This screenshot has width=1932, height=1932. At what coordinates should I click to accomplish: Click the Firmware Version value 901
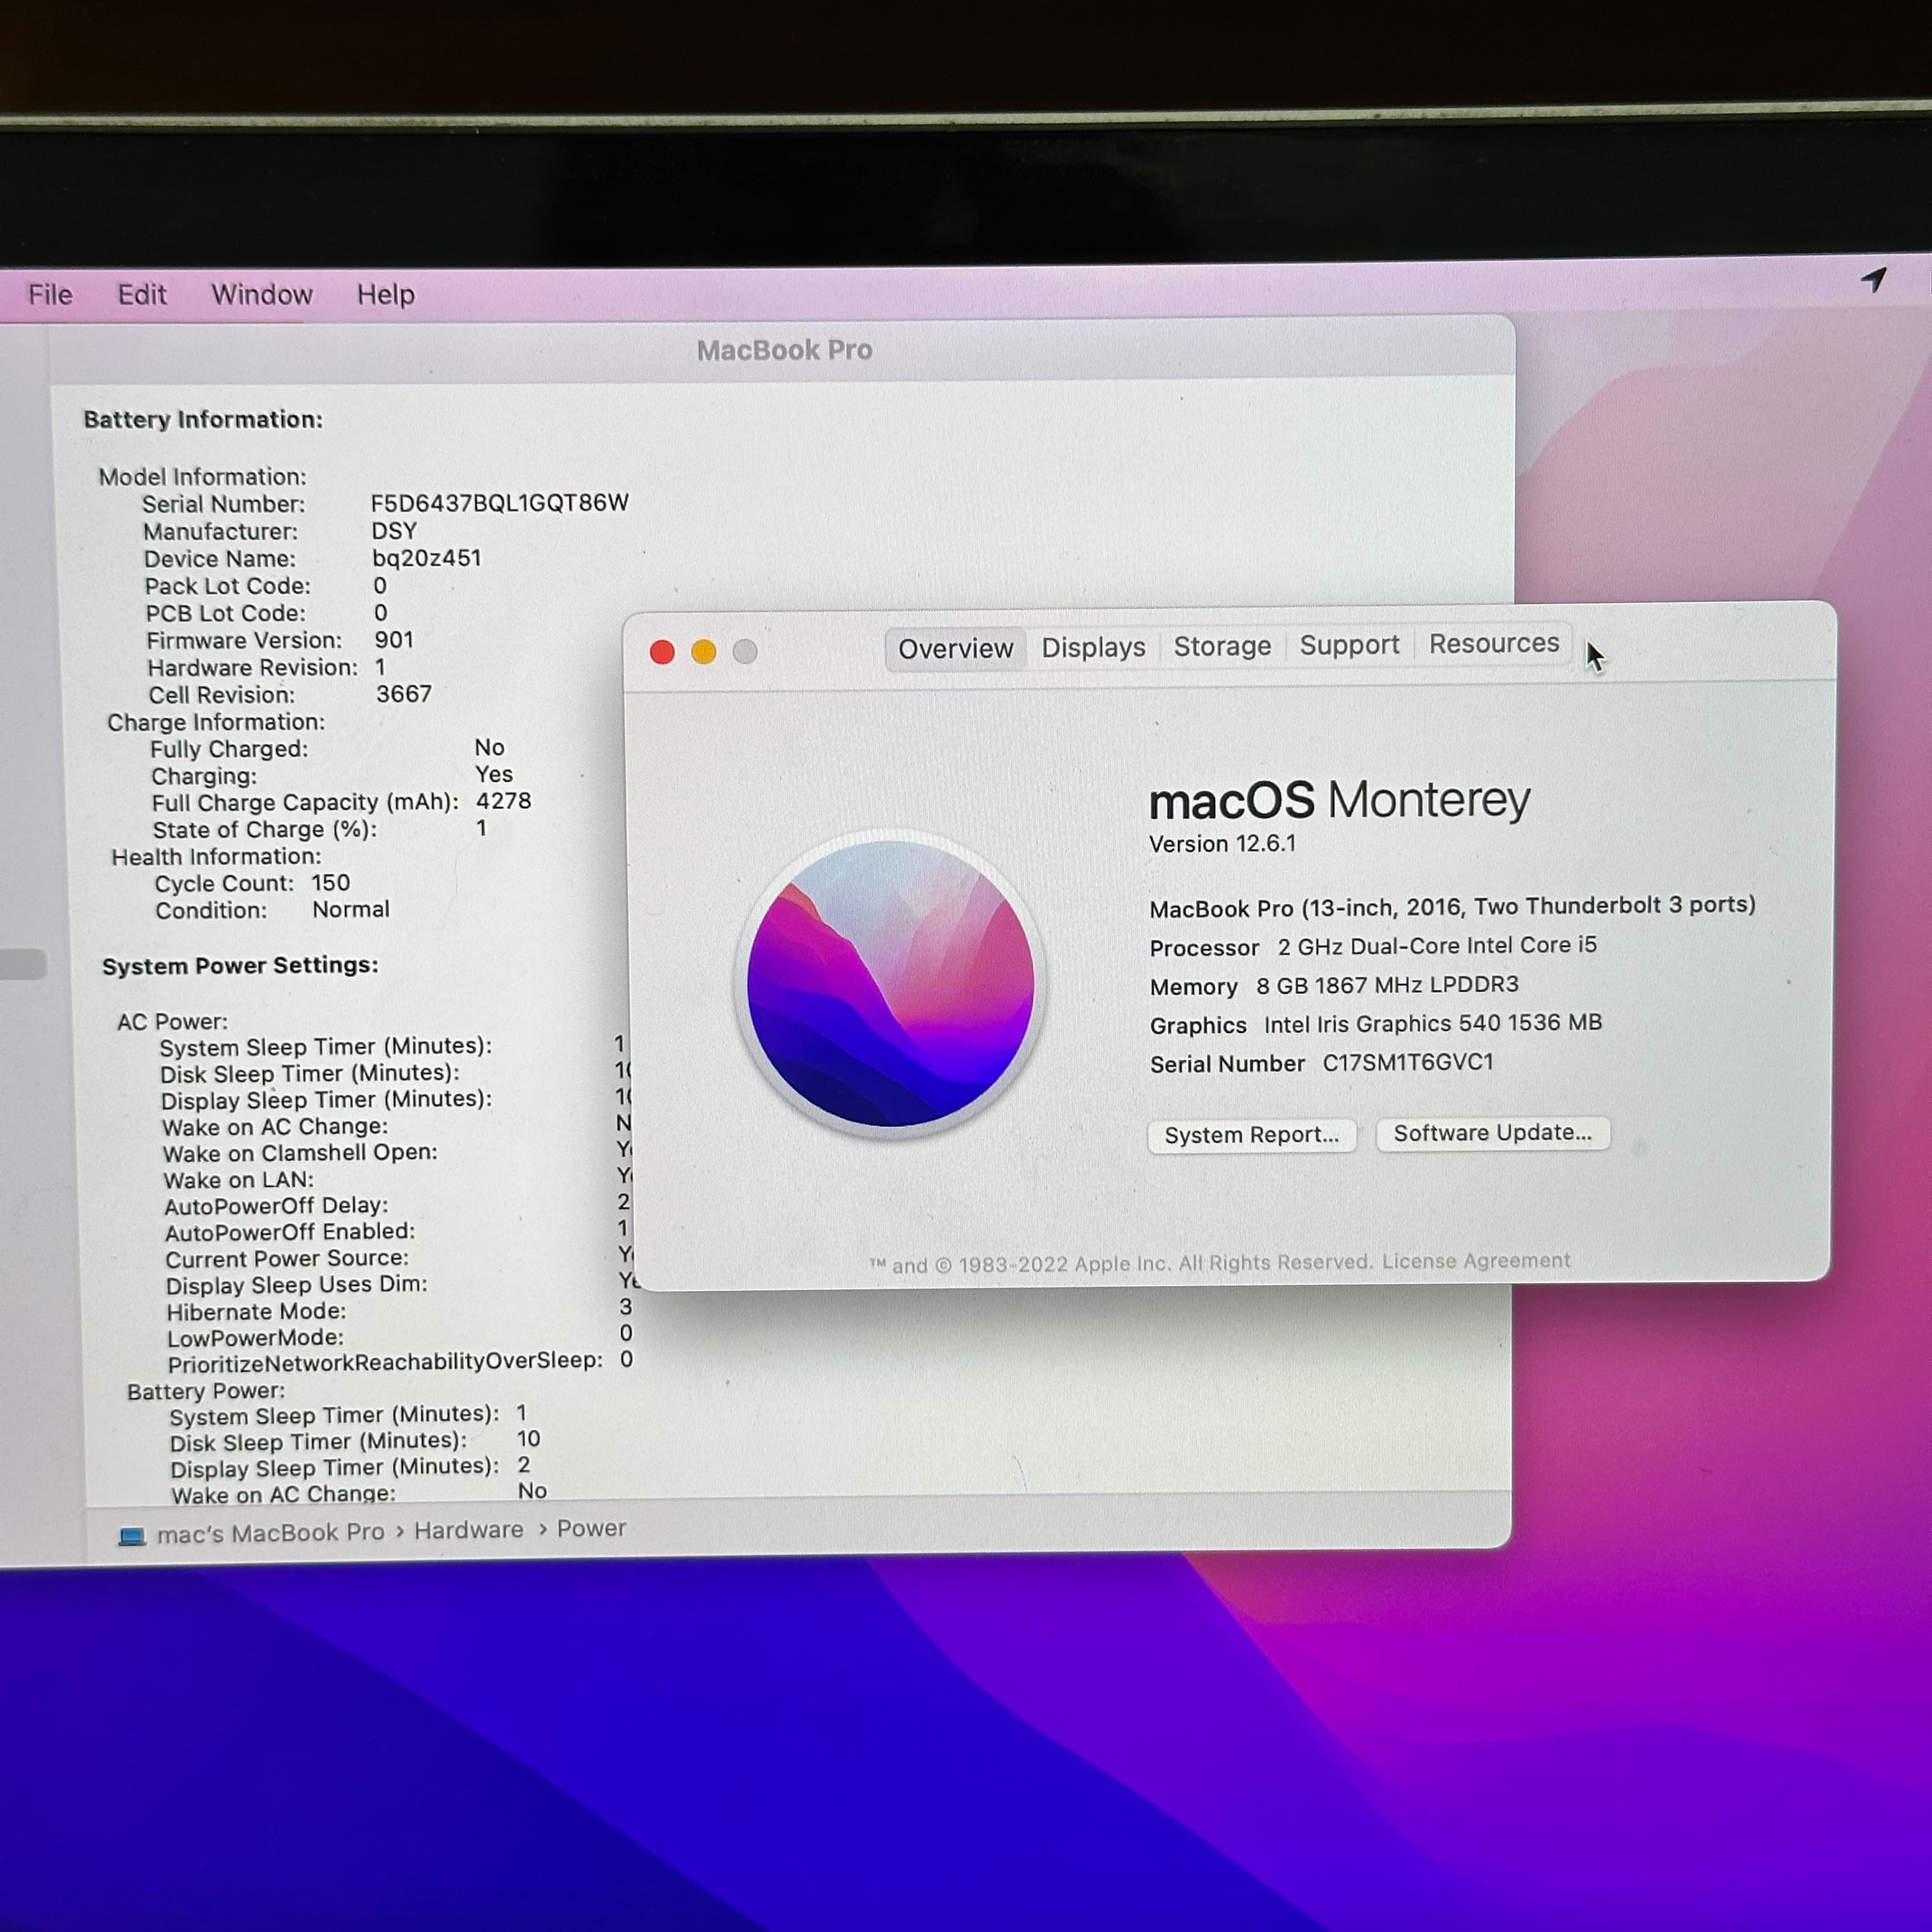coord(394,640)
